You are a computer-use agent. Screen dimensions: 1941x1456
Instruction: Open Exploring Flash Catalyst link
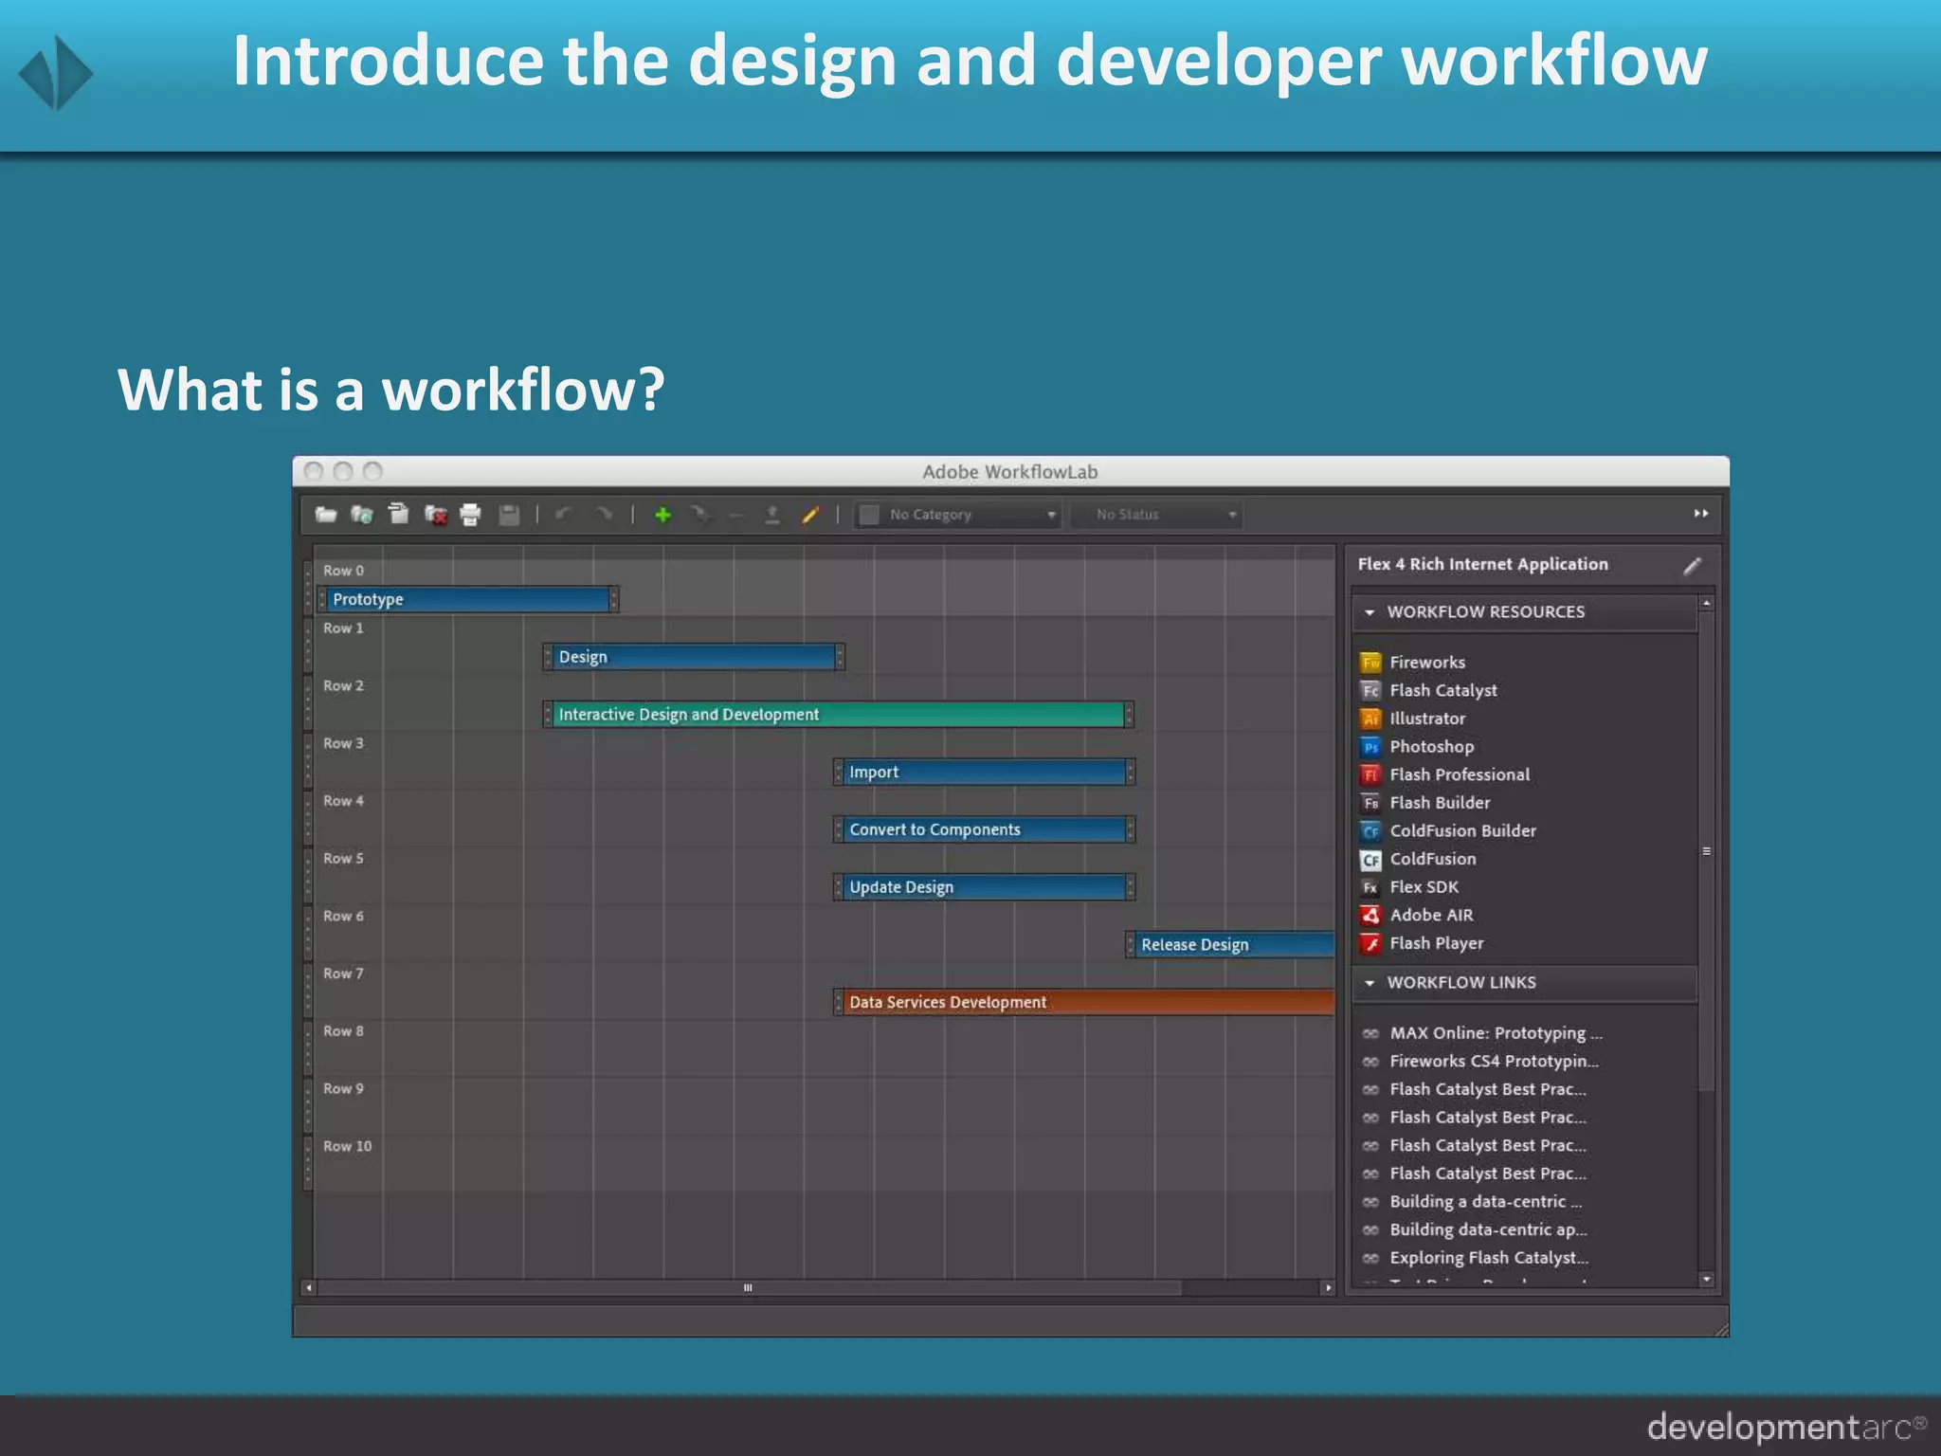tap(1489, 1258)
